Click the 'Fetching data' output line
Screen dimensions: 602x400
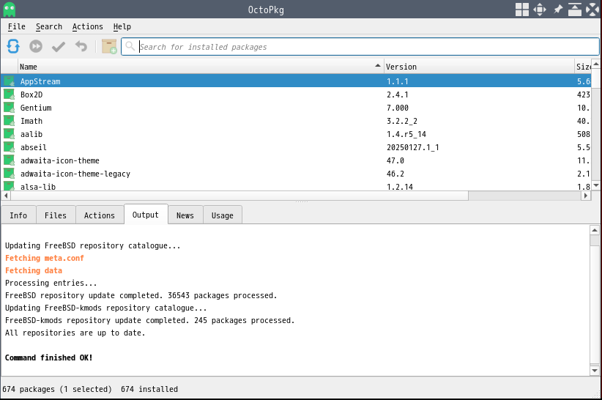click(x=34, y=270)
